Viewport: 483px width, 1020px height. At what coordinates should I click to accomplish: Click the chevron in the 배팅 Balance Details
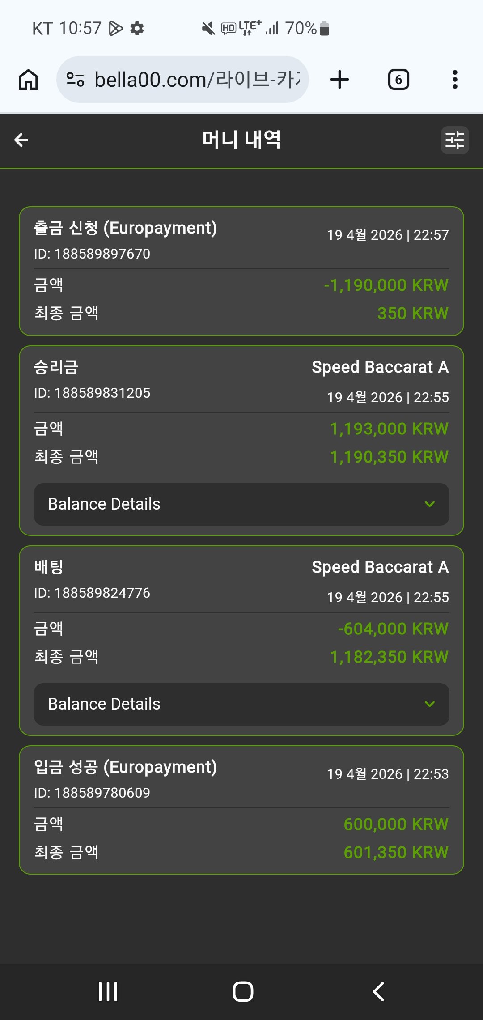pyautogui.click(x=430, y=704)
